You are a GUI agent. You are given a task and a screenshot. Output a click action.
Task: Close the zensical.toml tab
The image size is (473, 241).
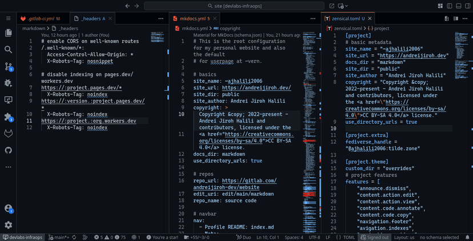point(370,18)
